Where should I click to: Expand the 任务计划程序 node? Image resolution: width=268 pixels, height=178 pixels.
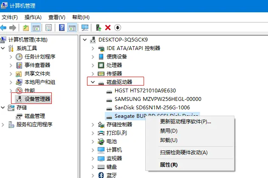[11, 57]
